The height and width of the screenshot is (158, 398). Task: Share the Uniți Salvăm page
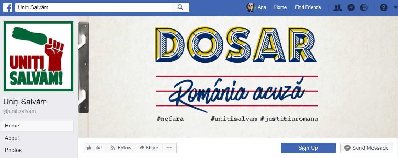click(x=149, y=148)
